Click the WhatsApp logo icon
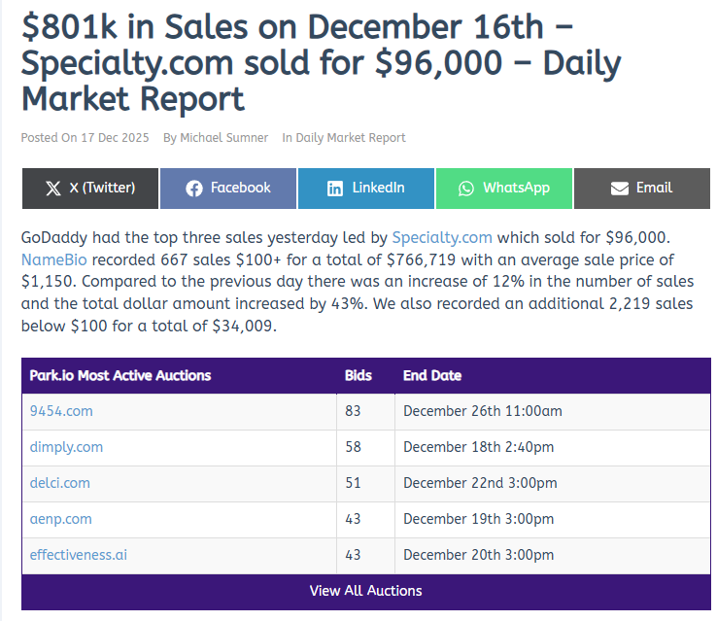The image size is (717, 621). pos(466,189)
